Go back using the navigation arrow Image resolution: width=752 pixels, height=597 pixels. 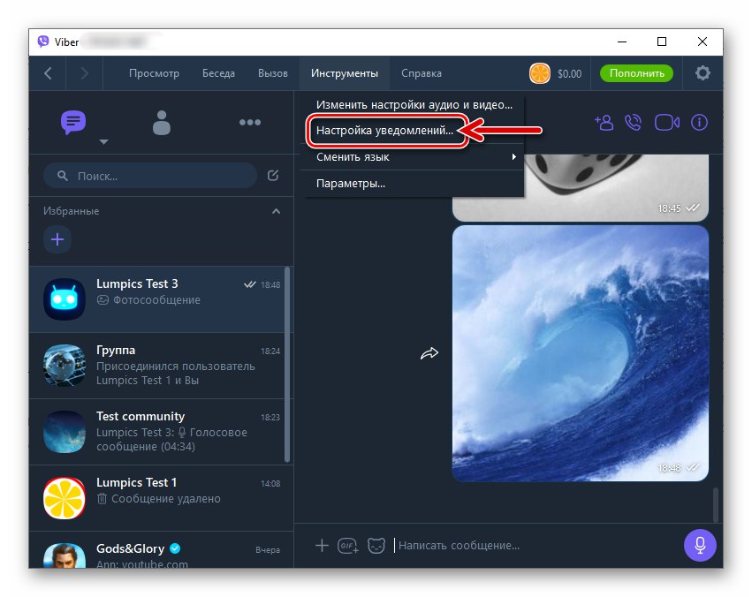point(47,73)
